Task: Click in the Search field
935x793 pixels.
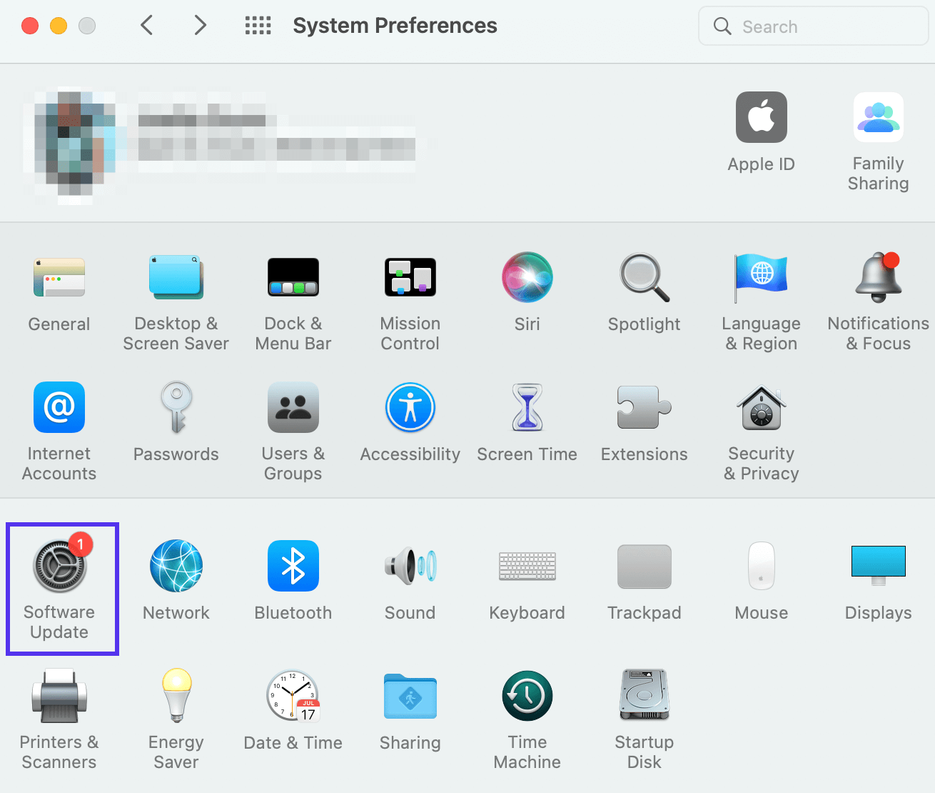Action: [813, 26]
